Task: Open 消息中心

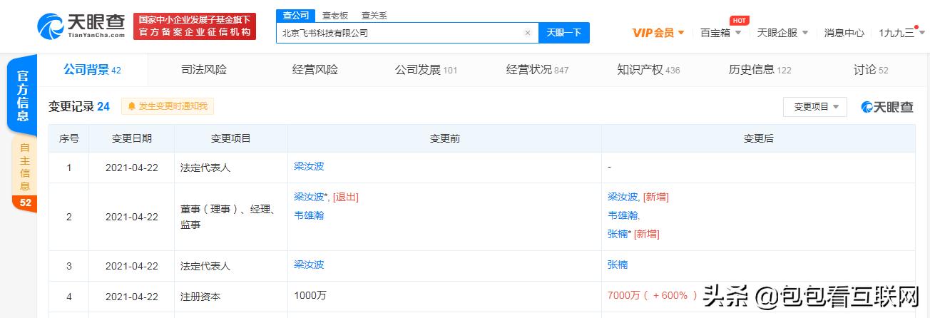Action: [844, 33]
